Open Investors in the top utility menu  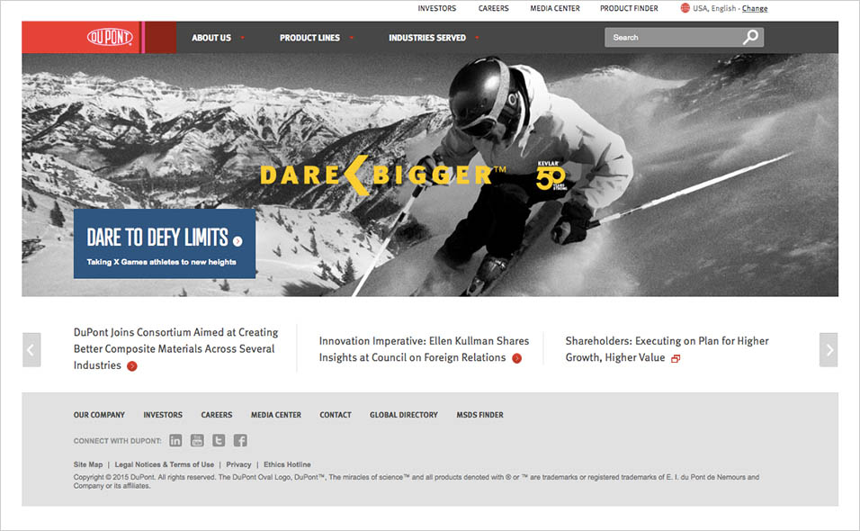436,8
